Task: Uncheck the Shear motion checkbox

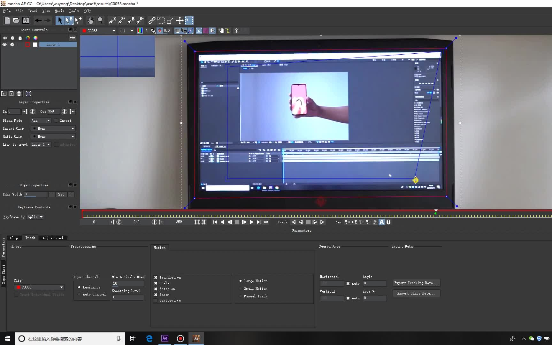Action: click(x=156, y=295)
